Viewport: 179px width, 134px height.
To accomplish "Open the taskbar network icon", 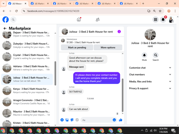I will coord(151,130).
